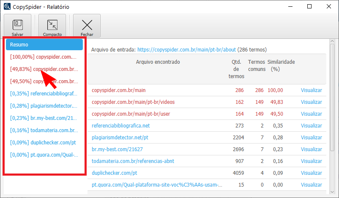Select [0,16%] todamateria.com.br sidebar entry
The image size is (339, 198).
click(44, 130)
